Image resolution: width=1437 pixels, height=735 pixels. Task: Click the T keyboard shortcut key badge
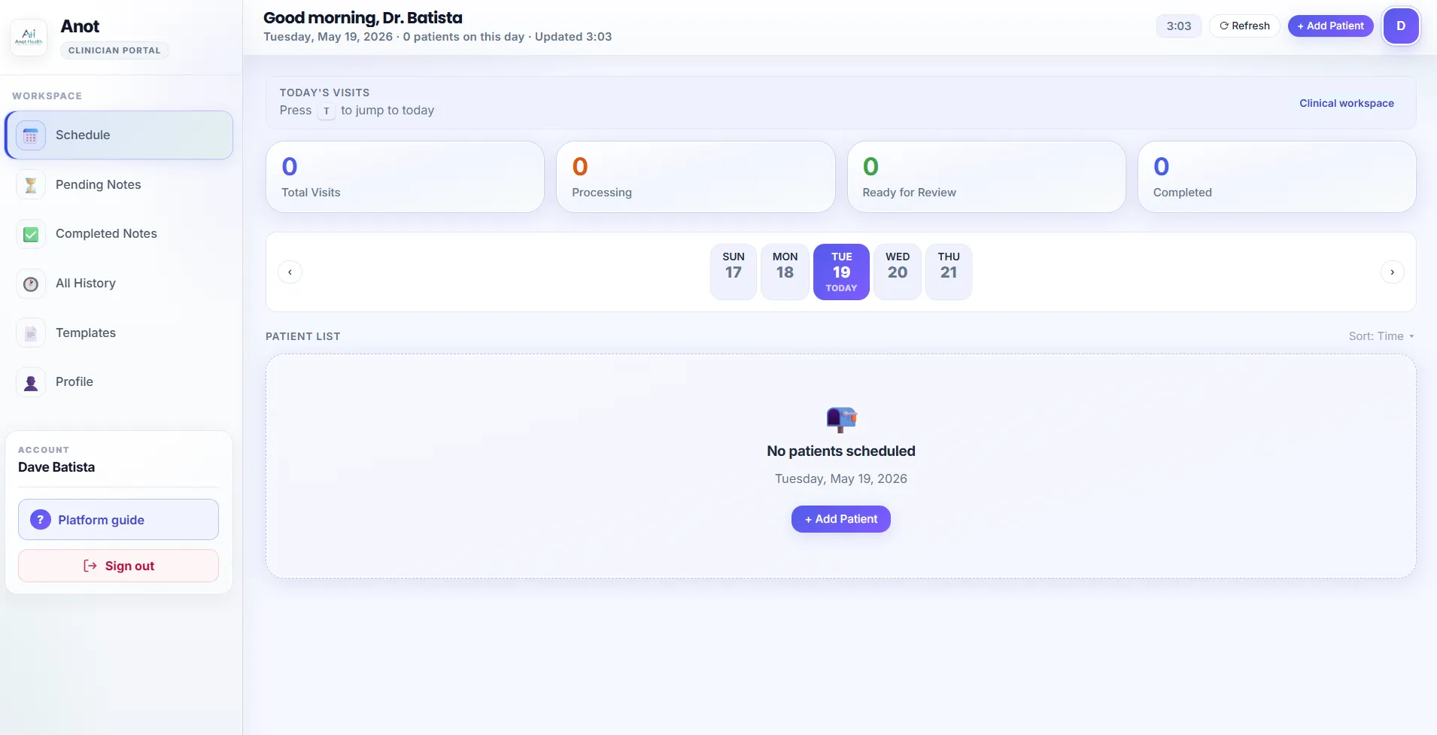click(x=327, y=111)
